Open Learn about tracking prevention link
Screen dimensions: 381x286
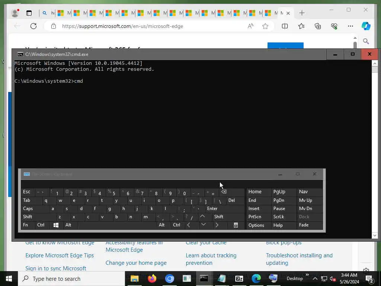211,259
